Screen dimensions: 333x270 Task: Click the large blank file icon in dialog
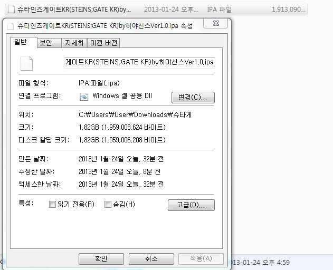[x=26, y=63]
